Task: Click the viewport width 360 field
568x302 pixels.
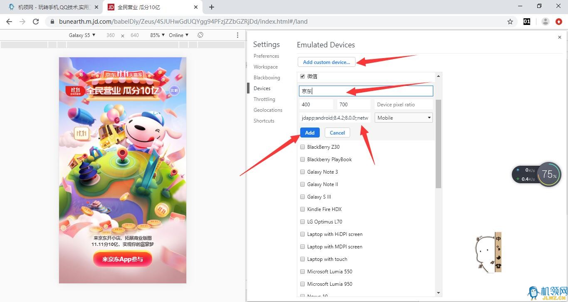Action: click(x=111, y=35)
